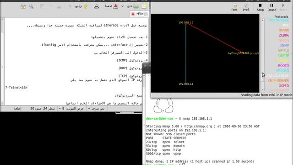Viewport: 293px width, 165px height.
Task: Open Find and Replace pencil icon
Action: (23, 6)
